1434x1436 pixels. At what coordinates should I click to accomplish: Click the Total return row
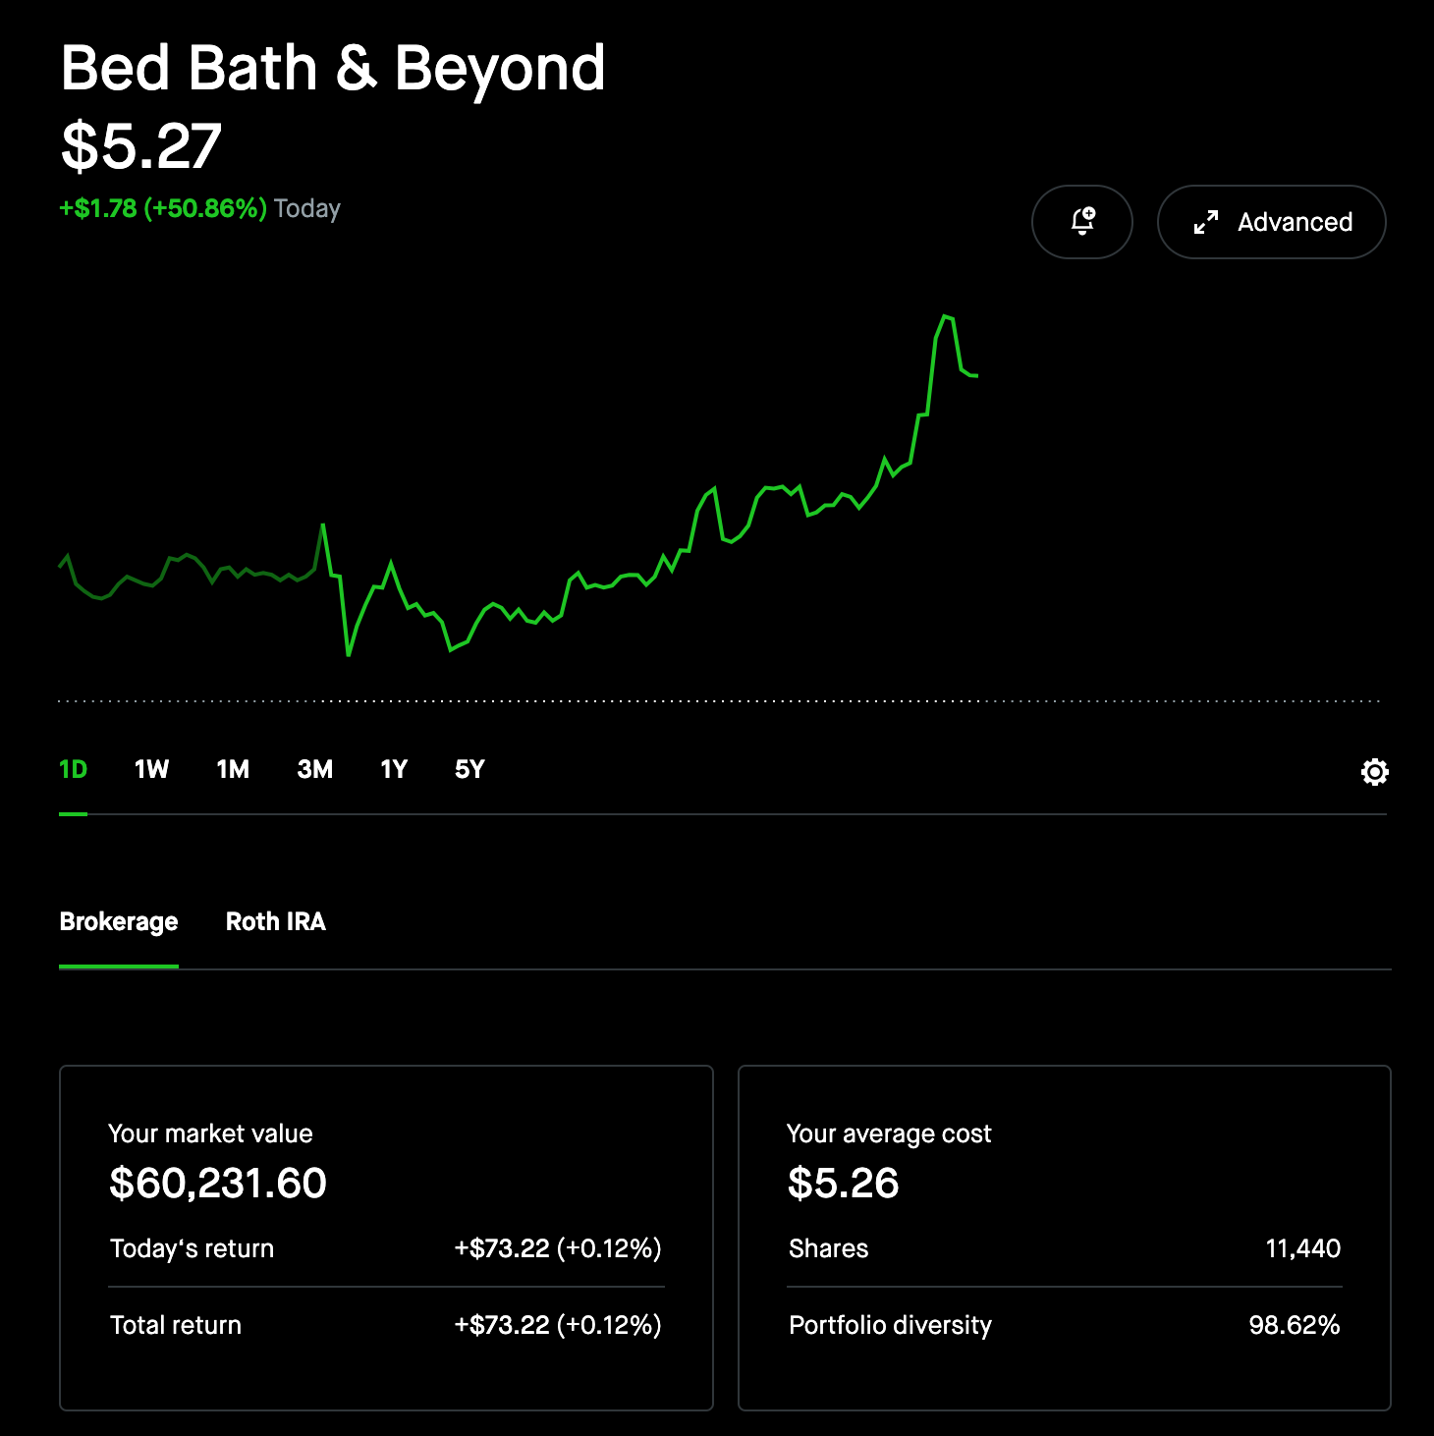pyautogui.click(x=385, y=1325)
